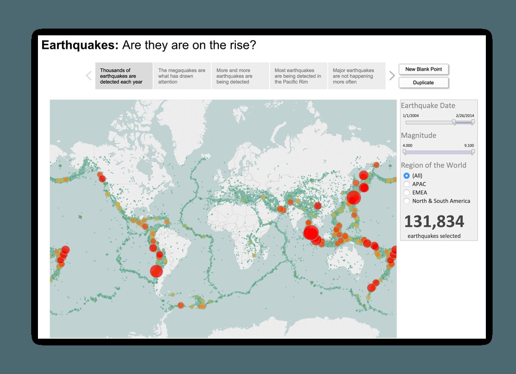Image resolution: width=516 pixels, height=374 pixels.
Task: Click the Earthquake Date end slider handle
Action: (473, 123)
